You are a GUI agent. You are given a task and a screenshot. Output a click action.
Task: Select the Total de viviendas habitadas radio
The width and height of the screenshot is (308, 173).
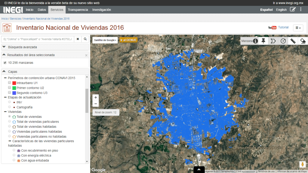[10, 126]
